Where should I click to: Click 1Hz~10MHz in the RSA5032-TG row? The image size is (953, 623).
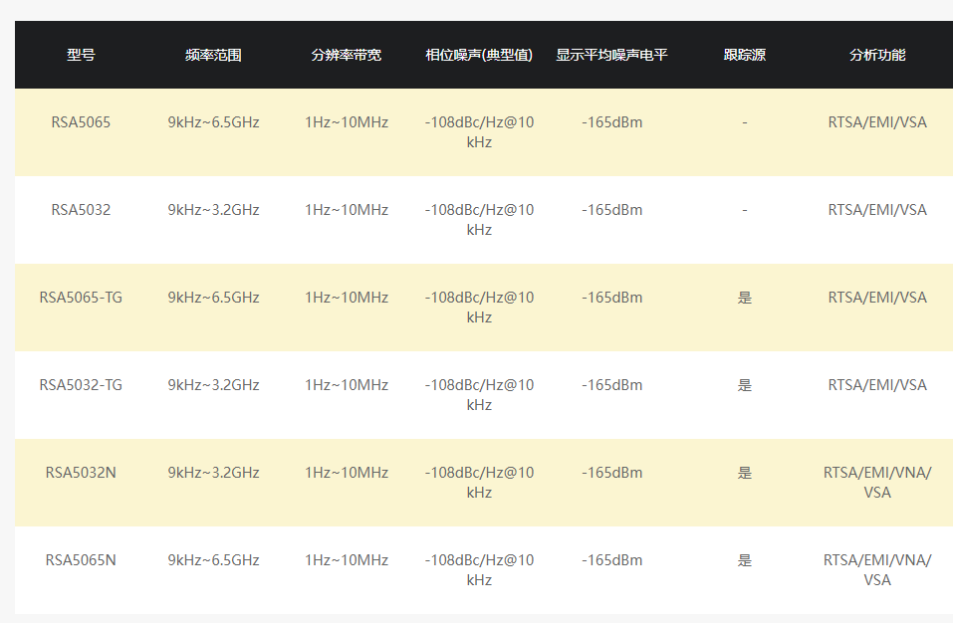coord(347,384)
